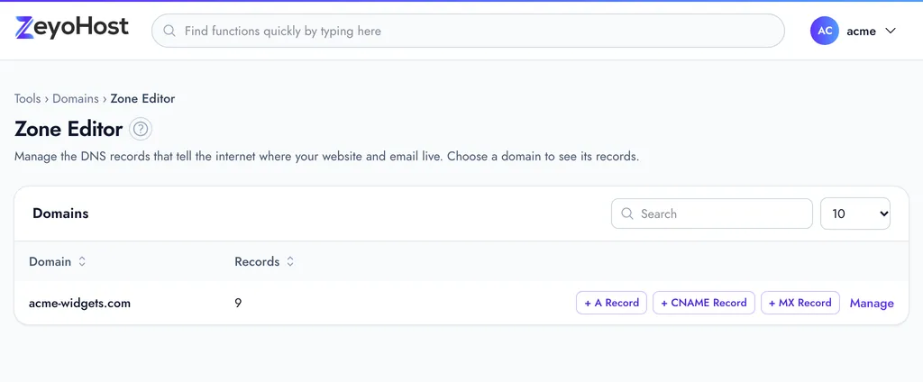Image resolution: width=923 pixels, height=382 pixels.
Task: Click the magnifier icon in the top search bar
Action: 169,31
